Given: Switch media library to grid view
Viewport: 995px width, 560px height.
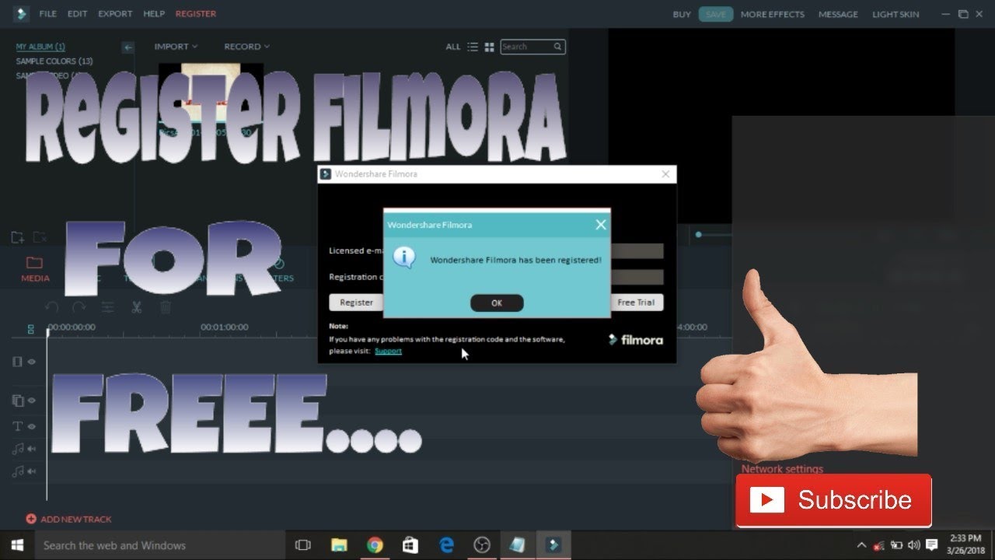Looking at the screenshot, I should (489, 47).
